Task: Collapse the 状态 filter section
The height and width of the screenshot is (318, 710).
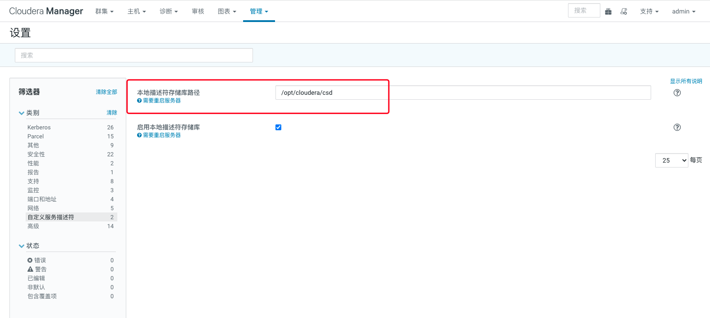Action: (22, 246)
